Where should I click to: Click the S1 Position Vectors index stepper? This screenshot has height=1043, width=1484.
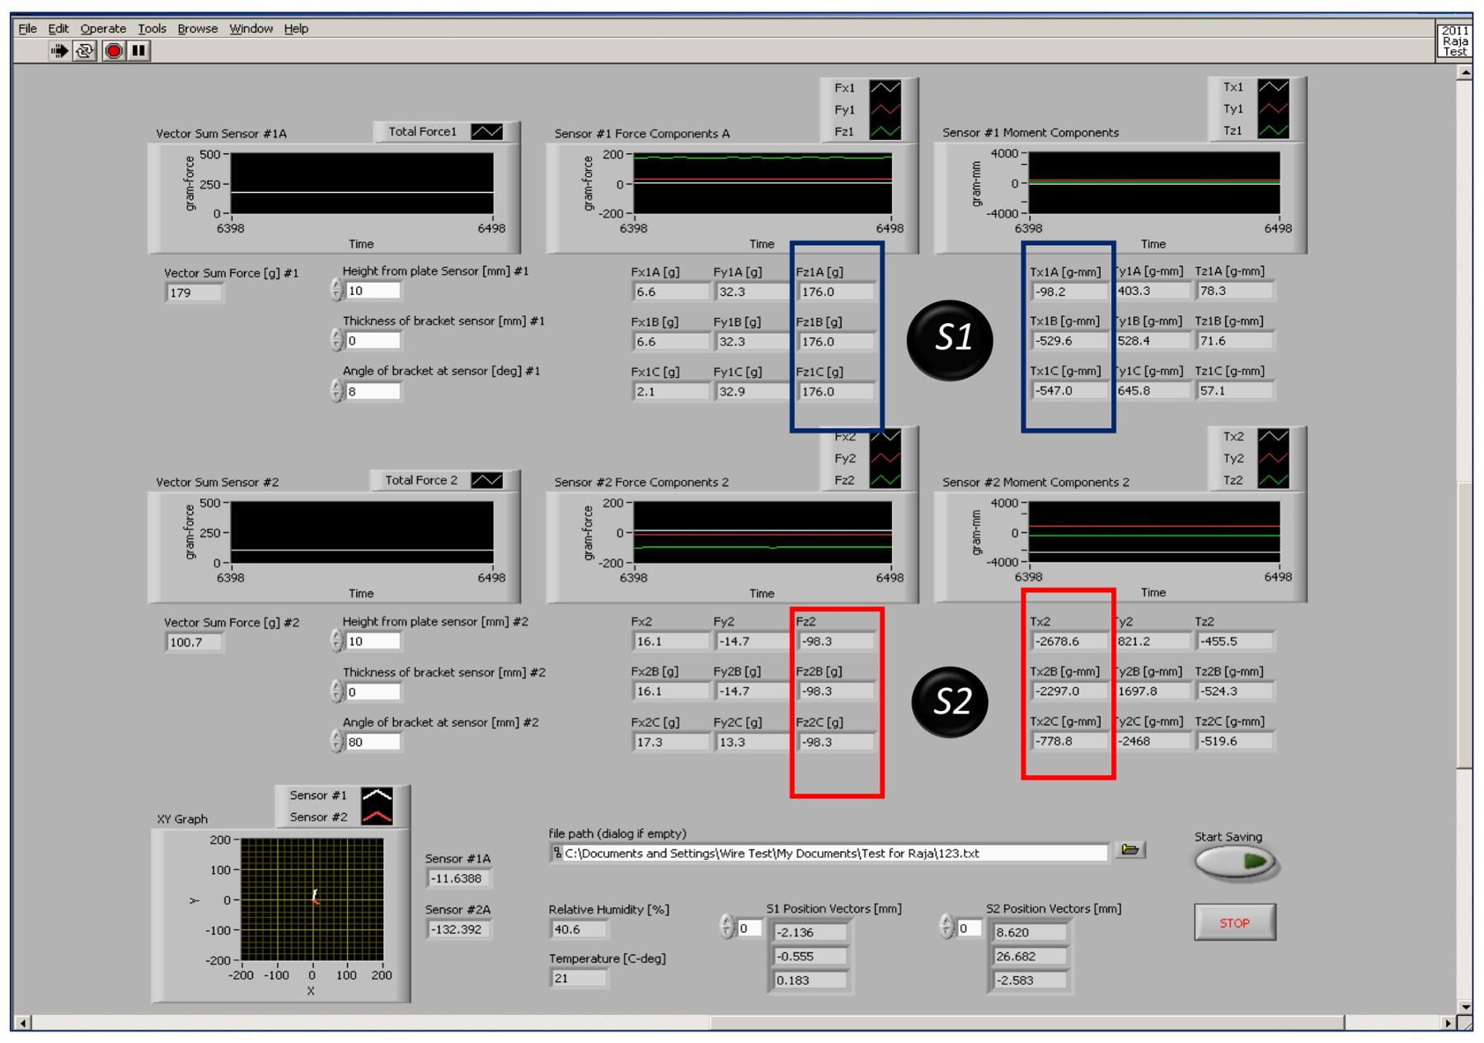[726, 927]
